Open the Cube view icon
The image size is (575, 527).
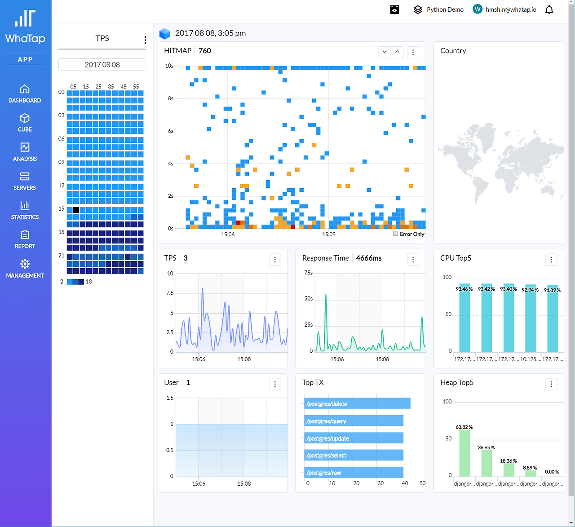tap(25, 118)
